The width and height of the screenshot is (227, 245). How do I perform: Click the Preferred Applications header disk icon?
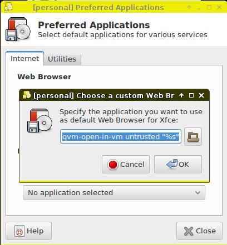pos(18,29)
